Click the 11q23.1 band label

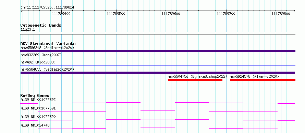(x=28, y=30)
